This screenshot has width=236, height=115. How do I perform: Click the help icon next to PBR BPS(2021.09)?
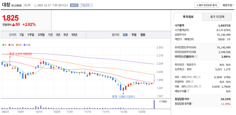point(200,87)
